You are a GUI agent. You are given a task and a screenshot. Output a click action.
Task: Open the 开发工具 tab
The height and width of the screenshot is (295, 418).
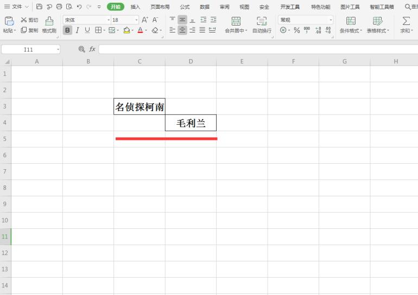[290, 7]
